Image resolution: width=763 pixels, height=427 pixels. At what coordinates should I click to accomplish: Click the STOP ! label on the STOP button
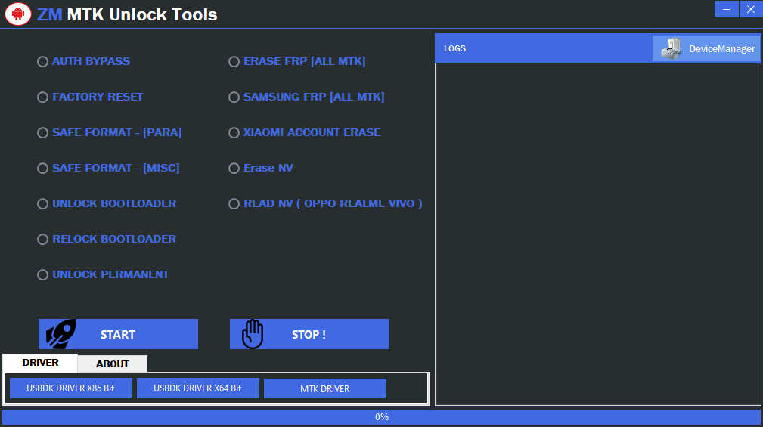pyautogui.click(x=309, y=335)
